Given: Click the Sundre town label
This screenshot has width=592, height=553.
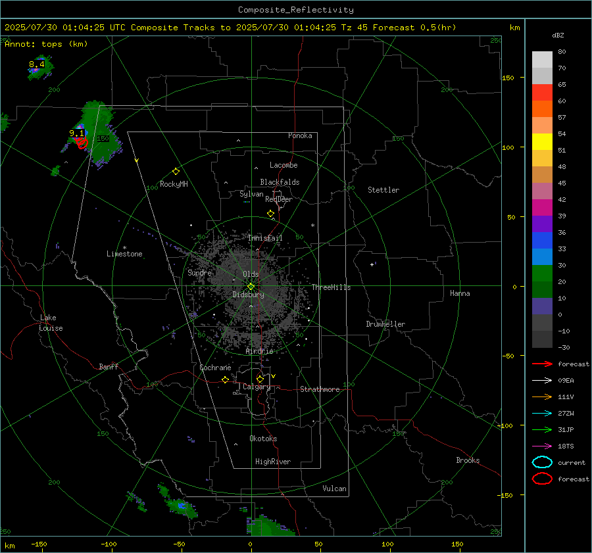Looking at the screenshot, I should coord(200,272).
